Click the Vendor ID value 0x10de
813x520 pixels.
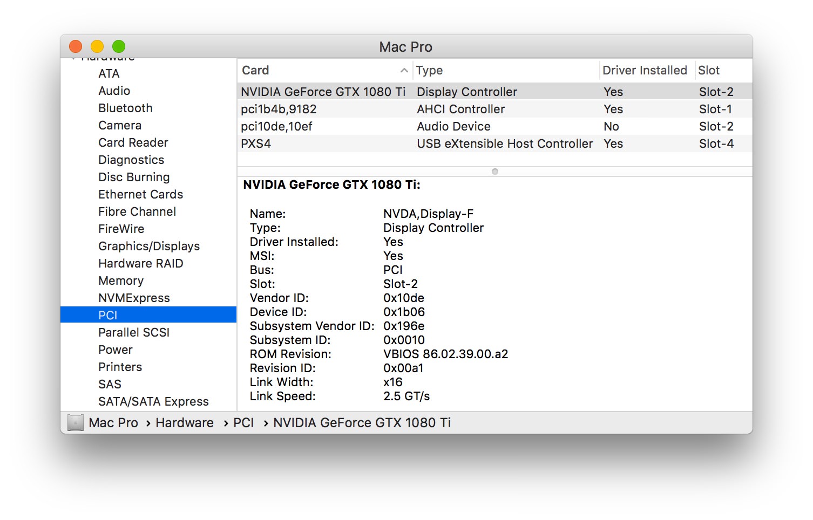click(404, 298)
